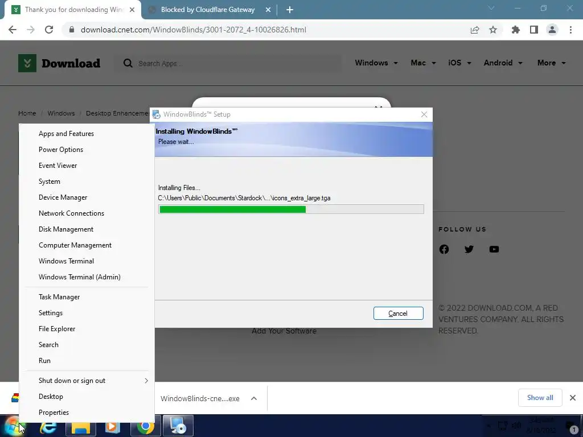583x437 pixels.
Task: Open the network tray icon
Action: [x=503, y=426]
